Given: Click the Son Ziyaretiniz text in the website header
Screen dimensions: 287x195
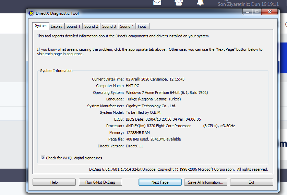Looking at the screenshot, I should 248,4.
